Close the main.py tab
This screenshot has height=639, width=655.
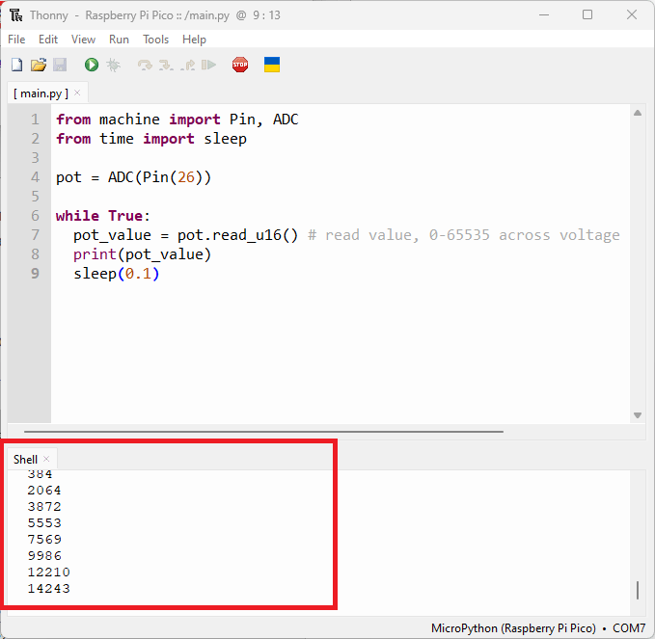[x=78, y=93]
